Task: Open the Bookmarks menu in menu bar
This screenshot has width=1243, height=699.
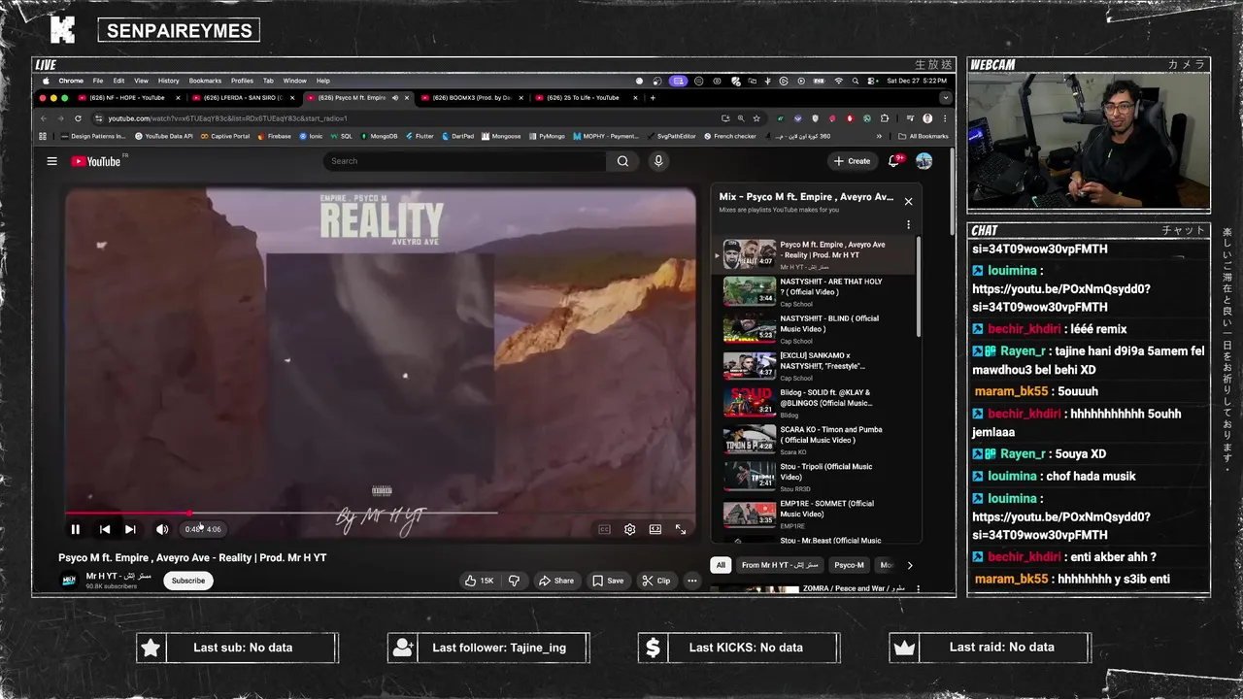Action: [x=205, y=81]
